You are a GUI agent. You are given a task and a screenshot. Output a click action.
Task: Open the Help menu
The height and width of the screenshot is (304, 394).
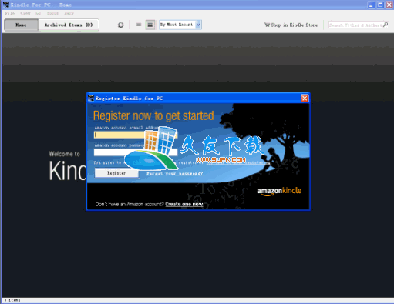pyautogui.click(x=69, y=13)
